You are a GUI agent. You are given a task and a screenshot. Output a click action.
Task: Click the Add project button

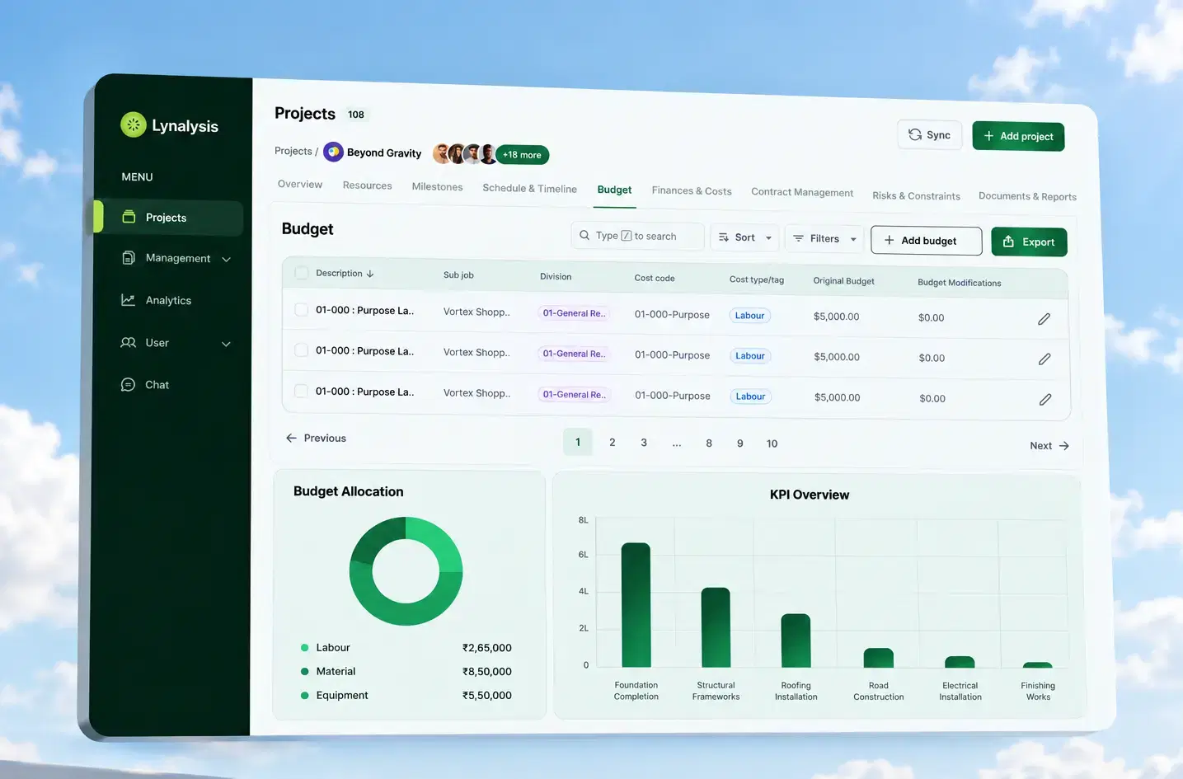pyautogui.click(x=1018, y=137)
